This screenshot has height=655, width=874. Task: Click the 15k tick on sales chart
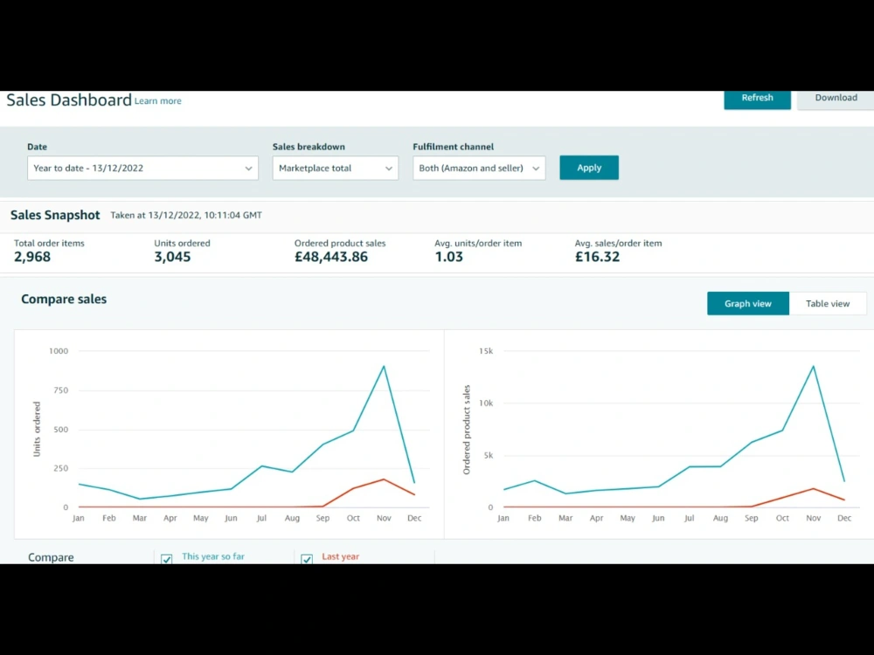(486, 351)
